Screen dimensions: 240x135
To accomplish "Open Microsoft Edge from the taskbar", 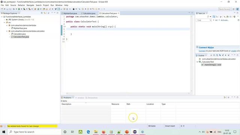I will click(x=88, y=132).
